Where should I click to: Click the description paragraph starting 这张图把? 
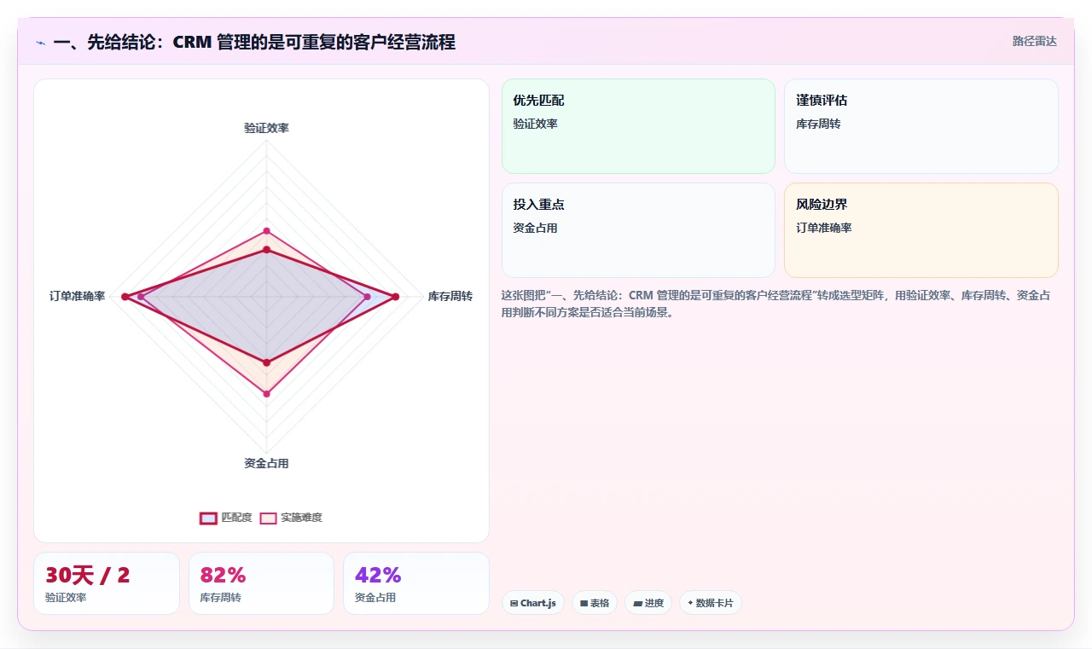(x=776, y=304)
